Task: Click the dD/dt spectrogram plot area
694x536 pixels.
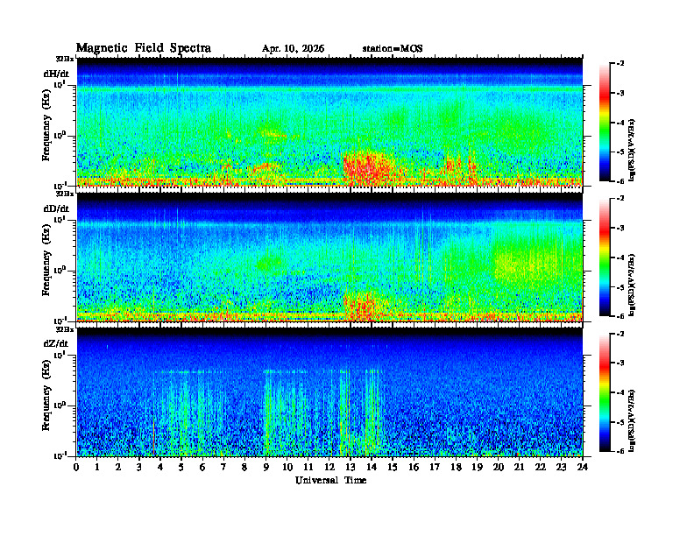Action: 329,257
